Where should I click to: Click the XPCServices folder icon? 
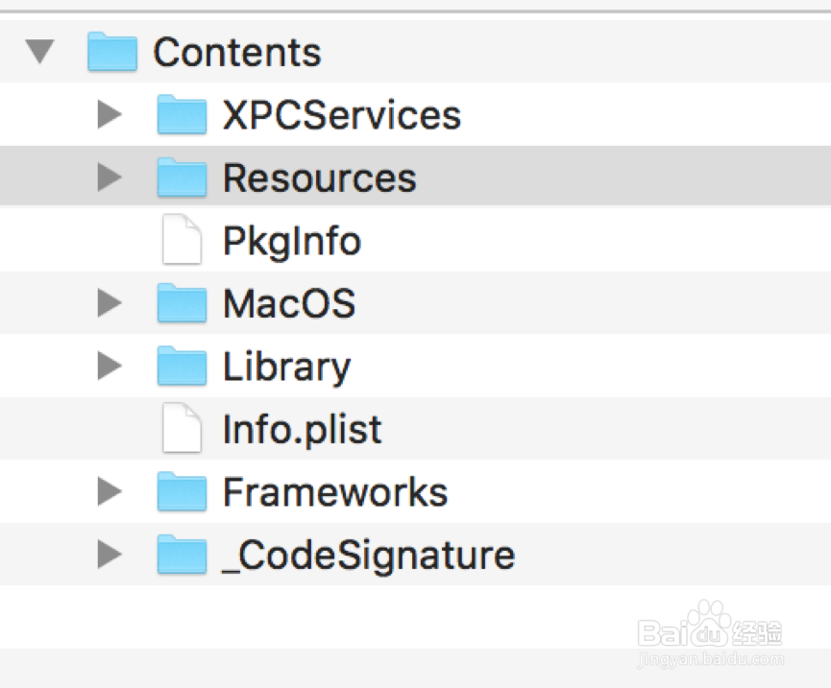tap(182, 115)
